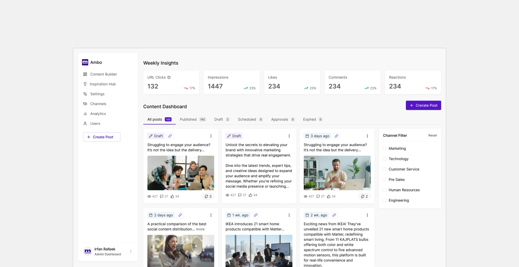Click the URL Clicks info icon
This screenshot has height=267, width=519.
(169, 78)
